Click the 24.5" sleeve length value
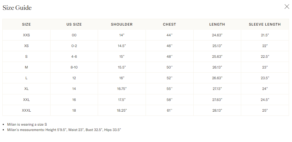Screen dimensions: 292x142 pyautogui.click(x=265, y=100)
